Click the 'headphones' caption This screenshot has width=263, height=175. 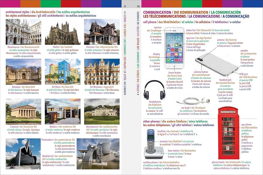[x=155, y=102]
